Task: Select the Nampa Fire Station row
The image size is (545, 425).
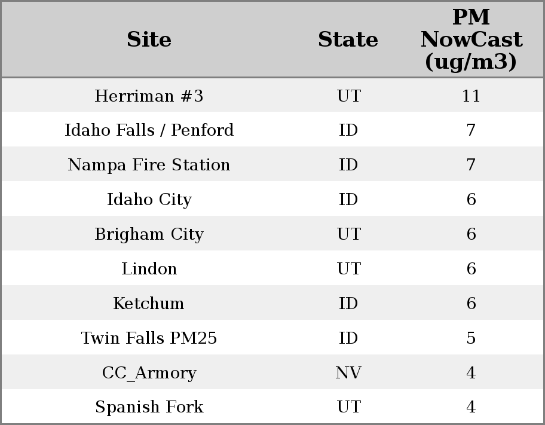Action: [149, 165]
